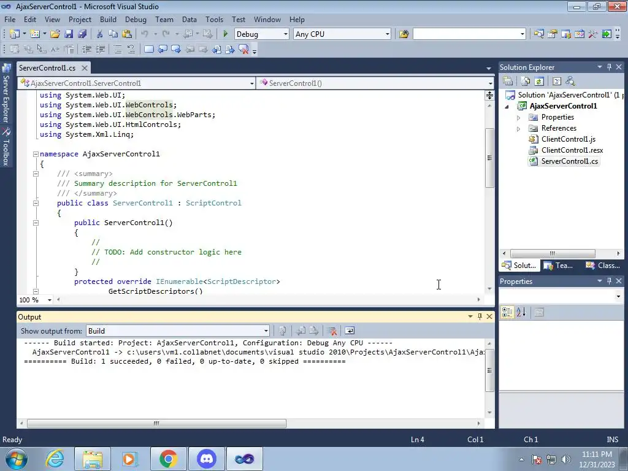This screenshot has height=471, width=628.
Task: Click the New Project toolbar icon
Action: tap(15, 34)
